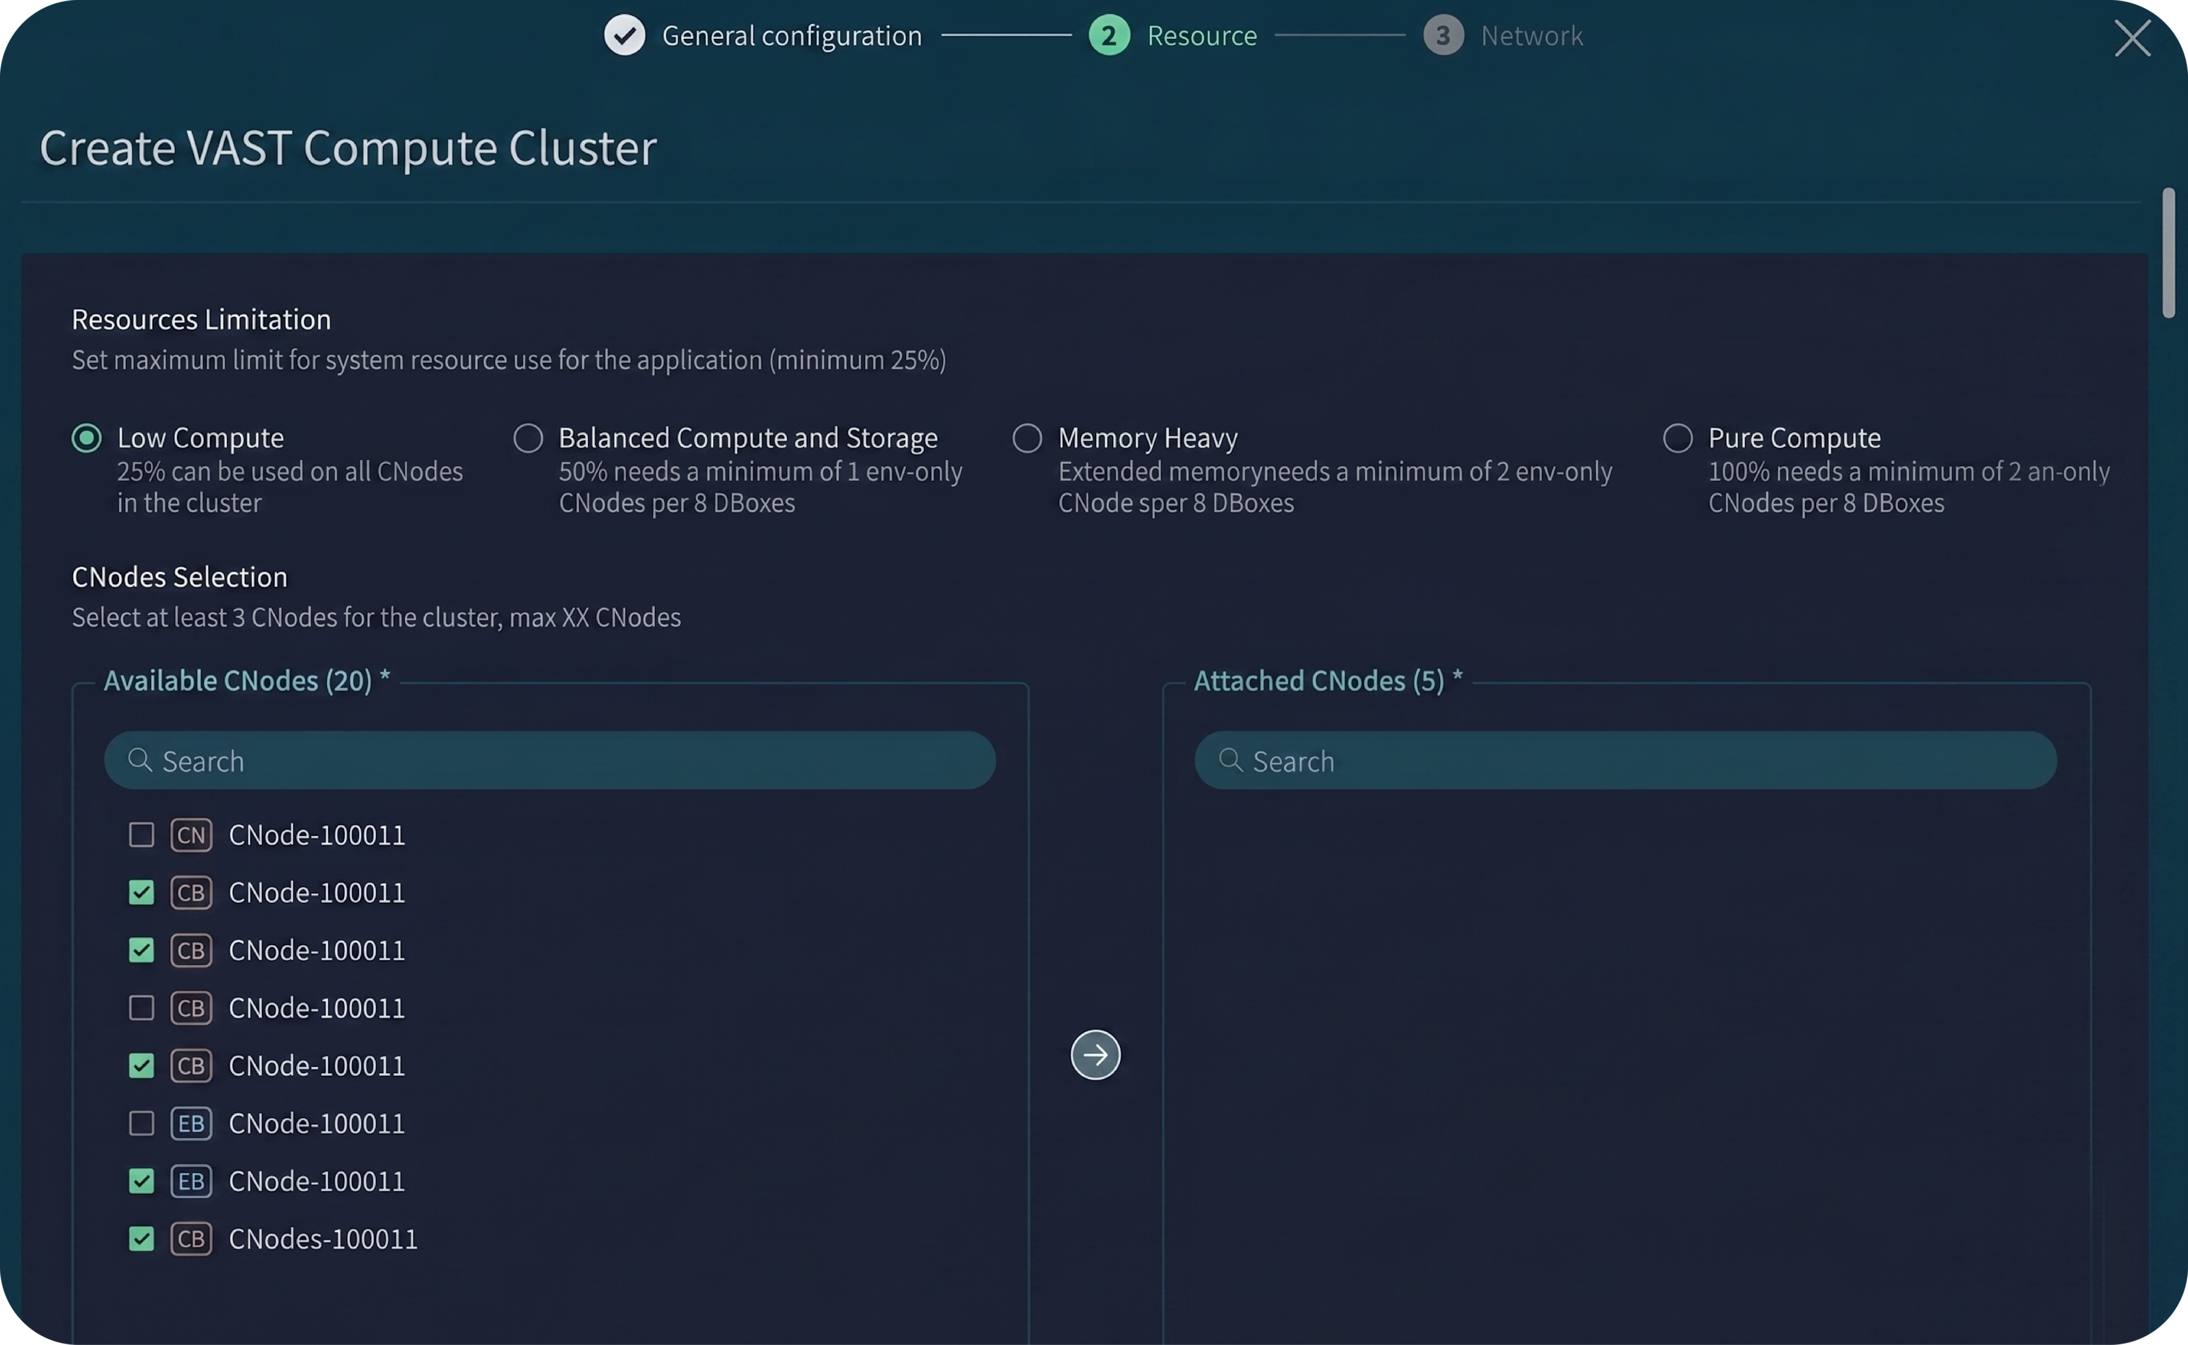Move selected CNodes with the arrow button
Image resolution: width=2188 pixels, height=1345 pixels.
tap(1095, 1055)
